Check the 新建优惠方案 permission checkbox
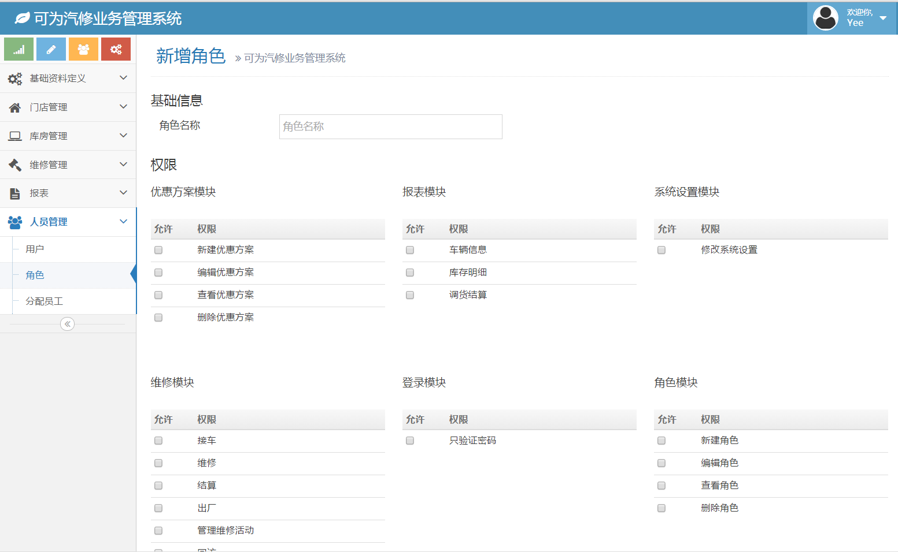Image resolution: width=898 pixels, height=552 pixels. [158, 250]
